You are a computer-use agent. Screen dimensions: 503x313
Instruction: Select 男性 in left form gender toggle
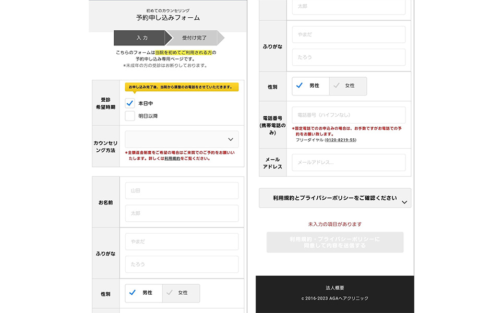click(x=143, y=293)
